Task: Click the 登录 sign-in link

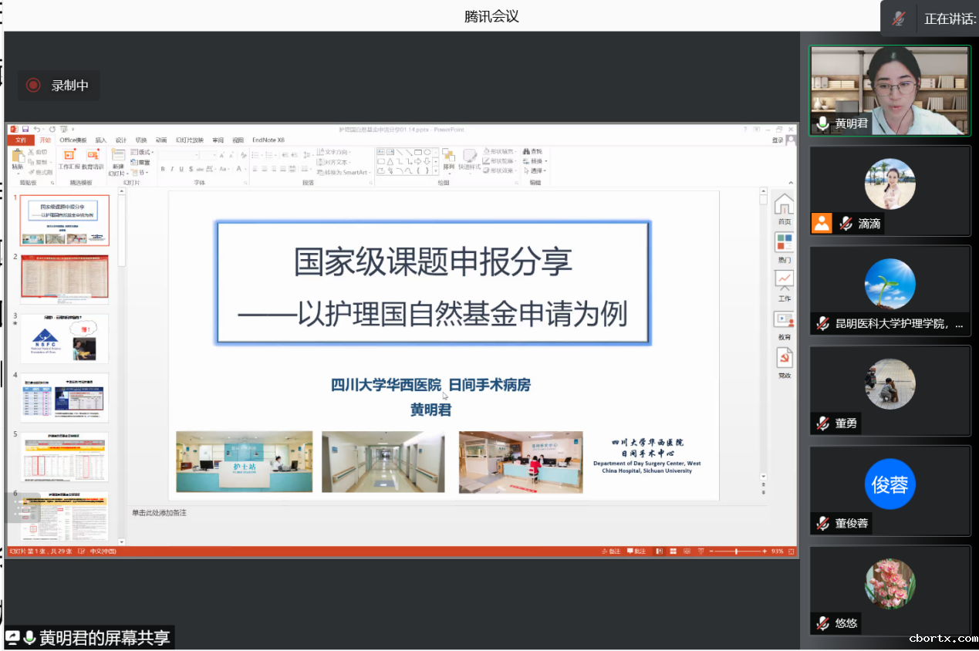Action: coord(778,140)
